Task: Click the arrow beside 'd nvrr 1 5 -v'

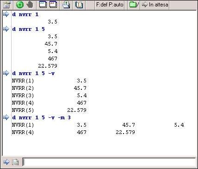Action: point(6,73)
